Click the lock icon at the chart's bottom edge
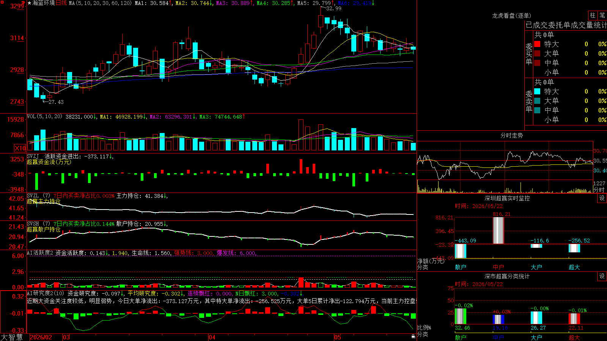Screen dimensions: 607x341 tap(413, 336)
